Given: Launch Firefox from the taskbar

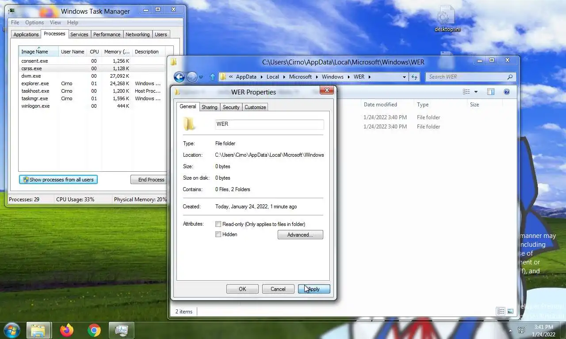Looking at the screenshot, I should [67, 330].
